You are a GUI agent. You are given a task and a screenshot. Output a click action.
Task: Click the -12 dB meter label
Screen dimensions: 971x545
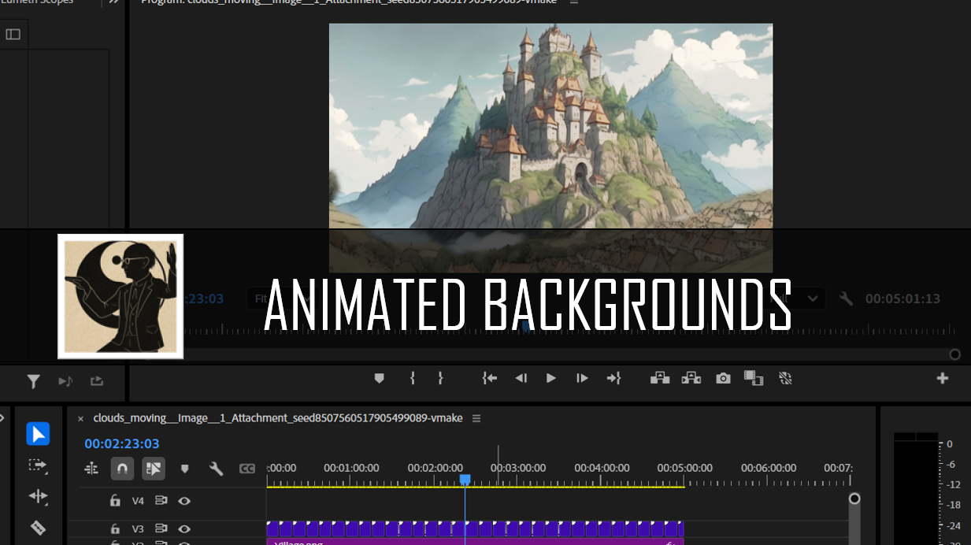(x=953, y=484)
